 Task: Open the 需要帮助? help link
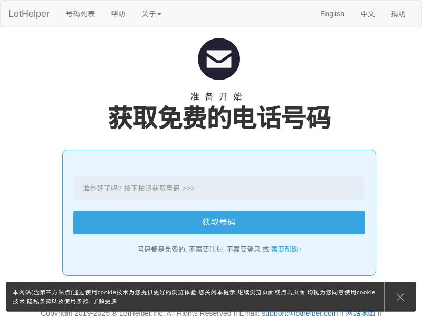click(x=286, y=249)
